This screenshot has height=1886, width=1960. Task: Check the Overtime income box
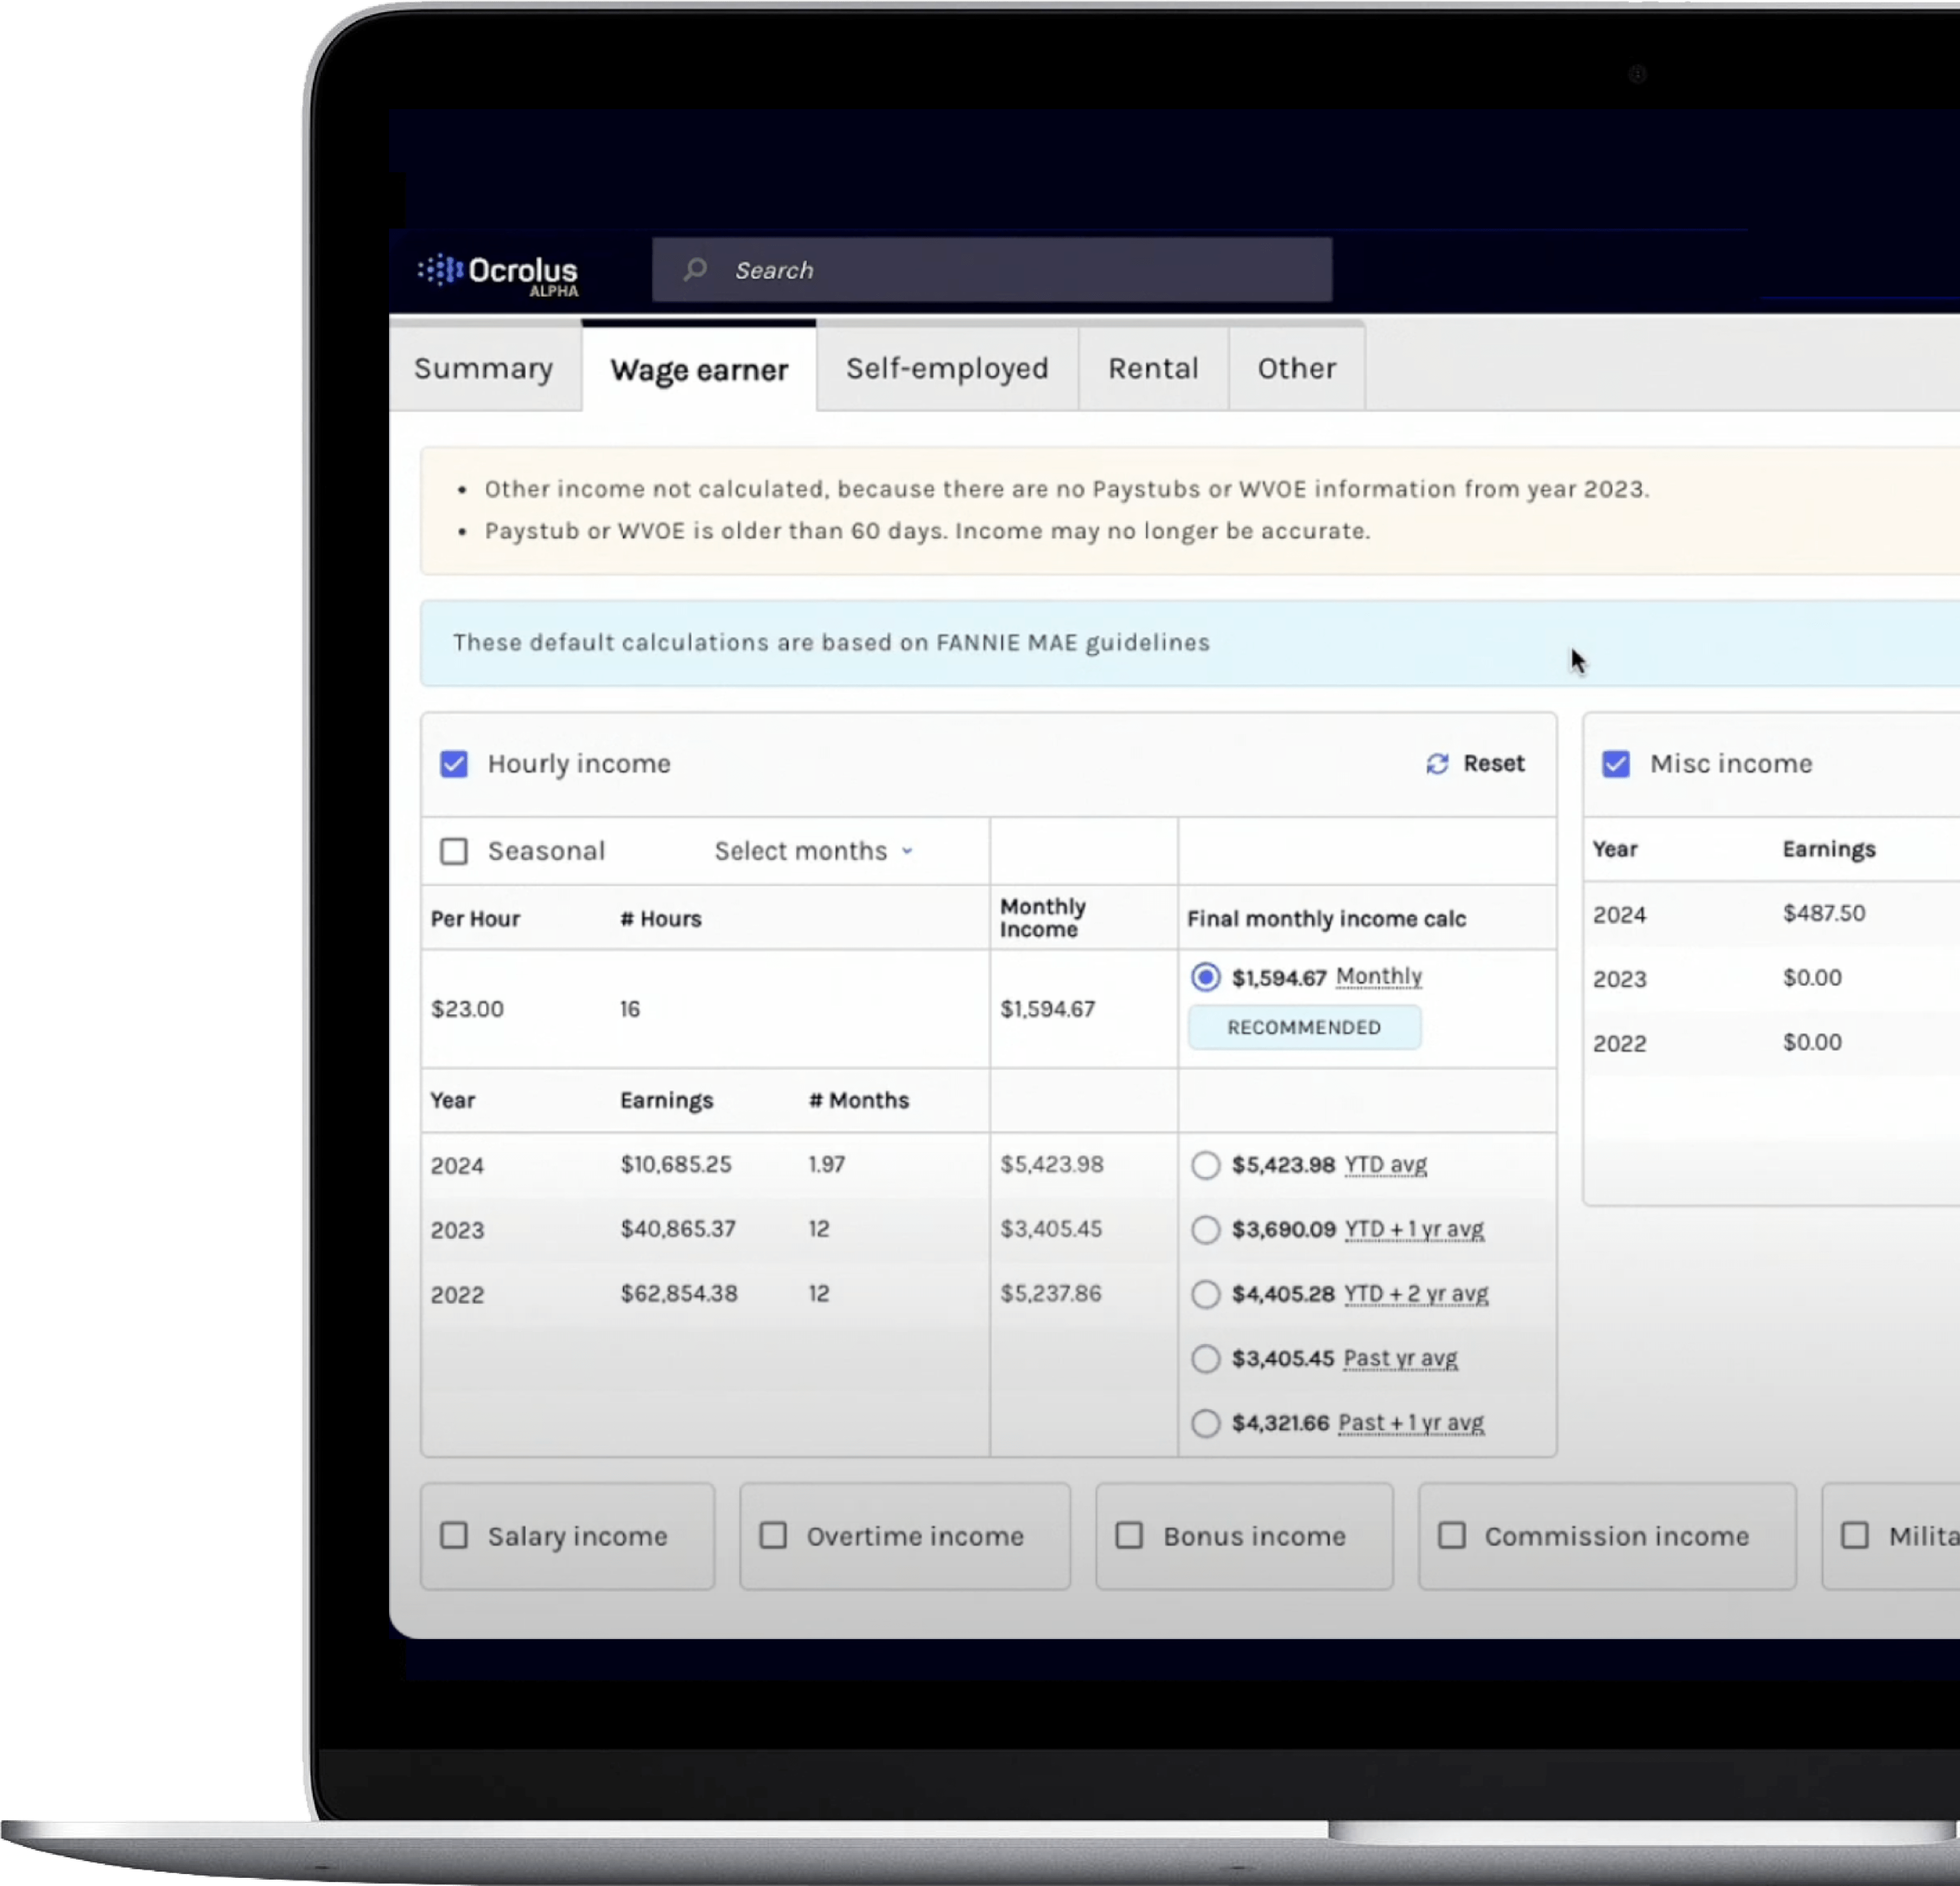pos(773,1535)
